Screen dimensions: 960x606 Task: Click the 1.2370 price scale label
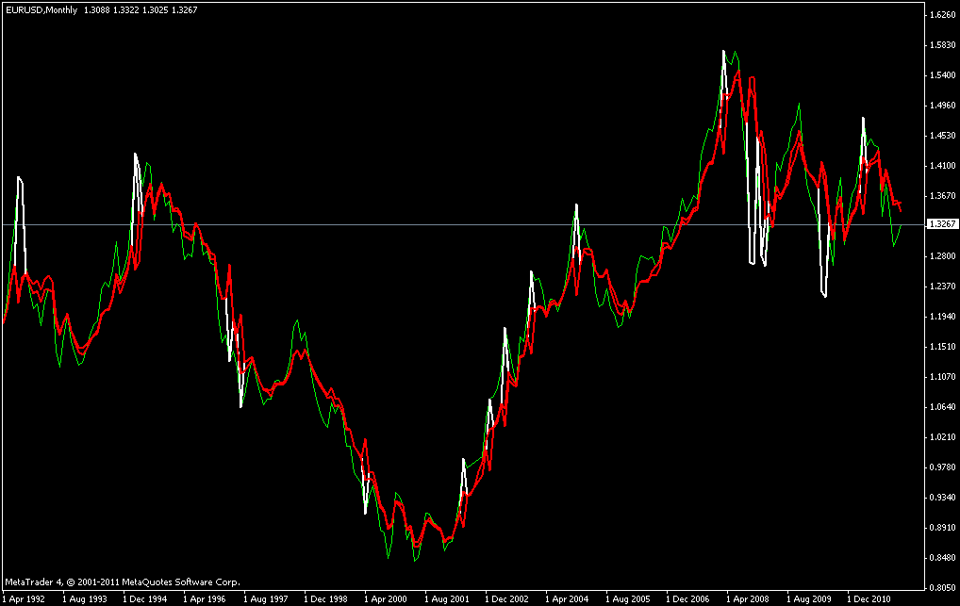coord(942,286)
